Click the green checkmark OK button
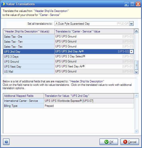The height and width of the screenshot is (148, 142). 109,142
